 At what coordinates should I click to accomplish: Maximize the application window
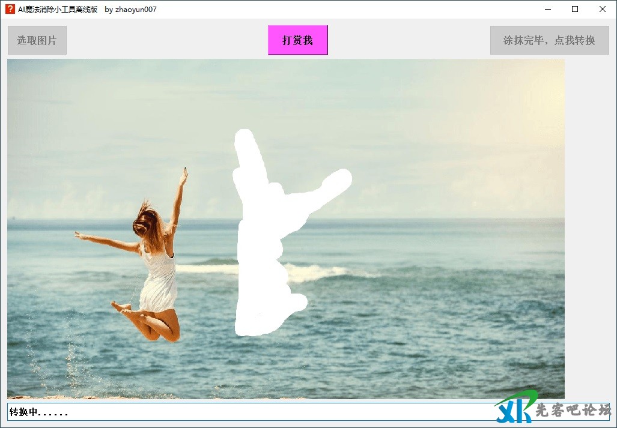click(x=575, y=9)
